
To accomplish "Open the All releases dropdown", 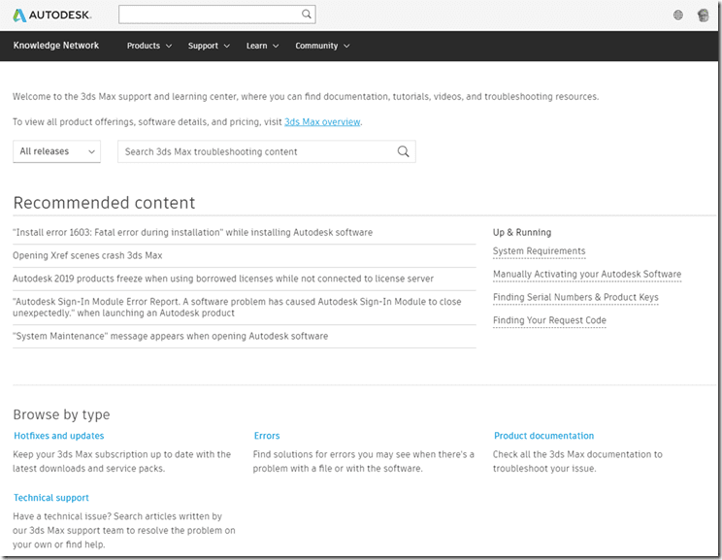I will [x=57, y=151].
